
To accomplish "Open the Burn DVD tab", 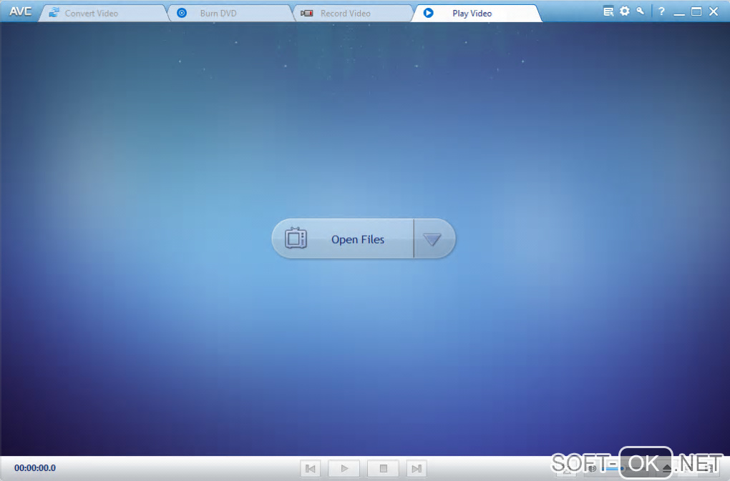I will [230, 13].
